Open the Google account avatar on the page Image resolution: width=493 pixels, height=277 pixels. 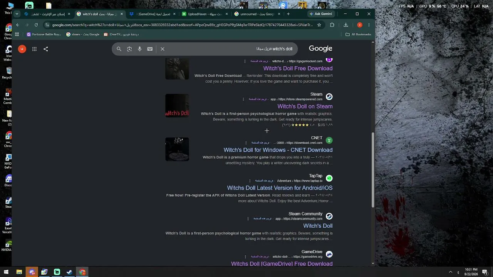coord(22,49)
